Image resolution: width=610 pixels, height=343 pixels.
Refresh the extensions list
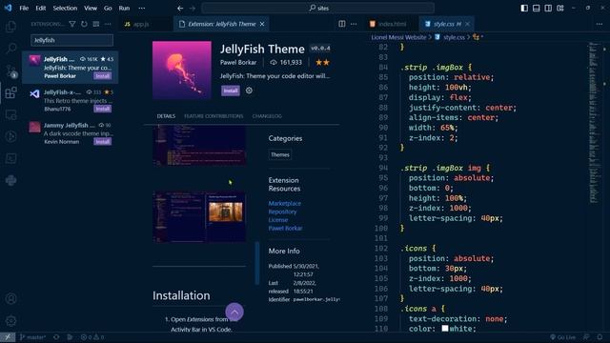(x=84, y=24)
